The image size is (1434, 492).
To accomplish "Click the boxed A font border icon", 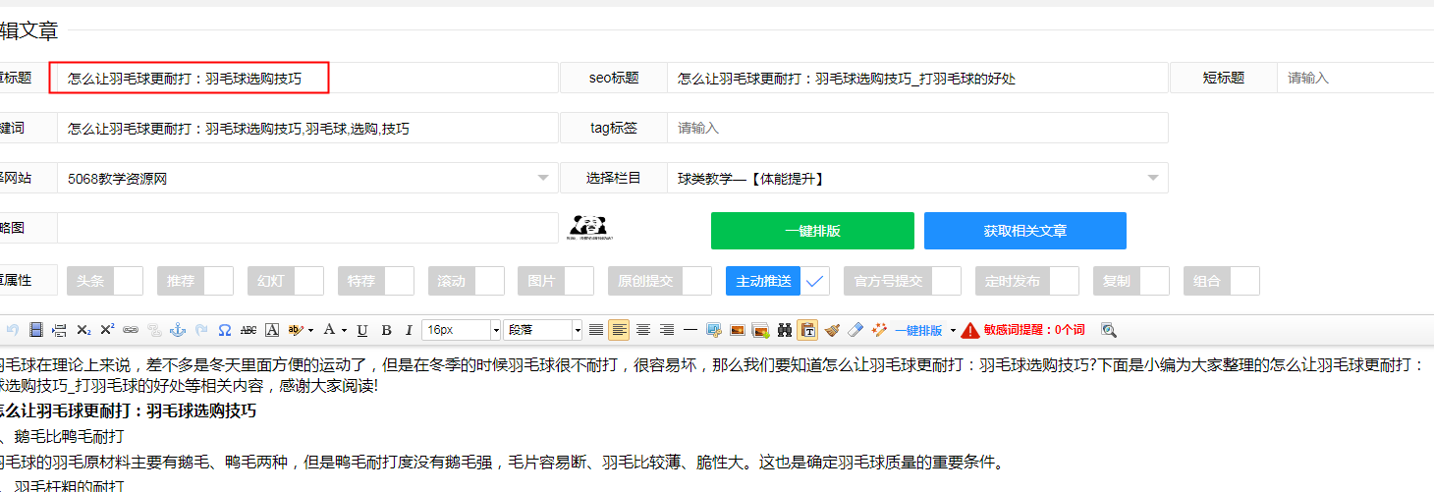I will 272,330.
